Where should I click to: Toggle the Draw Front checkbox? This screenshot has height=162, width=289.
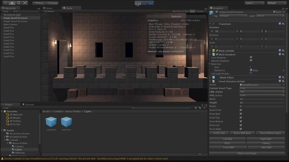click(x=241, y=110)
